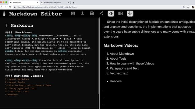Reload the page
Viewport: 195px width, 109px height.
tap(10, 7)
